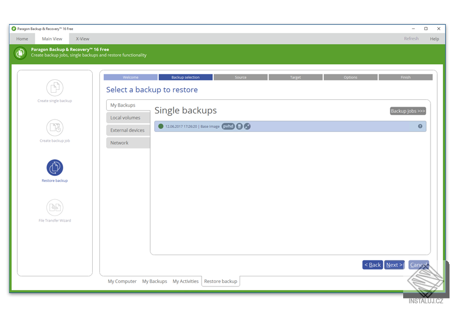
Task: Switch to the Main View tab
Action: click(52, 39)
